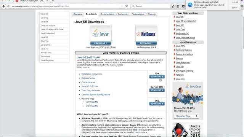The height and width of the screenshot is (137, 244).
Task: Open the Documentation tab
Action: [x=107, y=14]
